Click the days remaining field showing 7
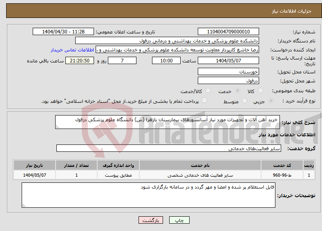 pyautogui.click(x=122, y=60)
